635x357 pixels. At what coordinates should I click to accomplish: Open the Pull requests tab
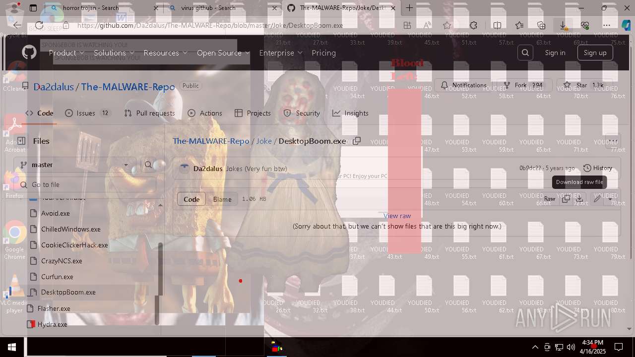tap(149, 113)
